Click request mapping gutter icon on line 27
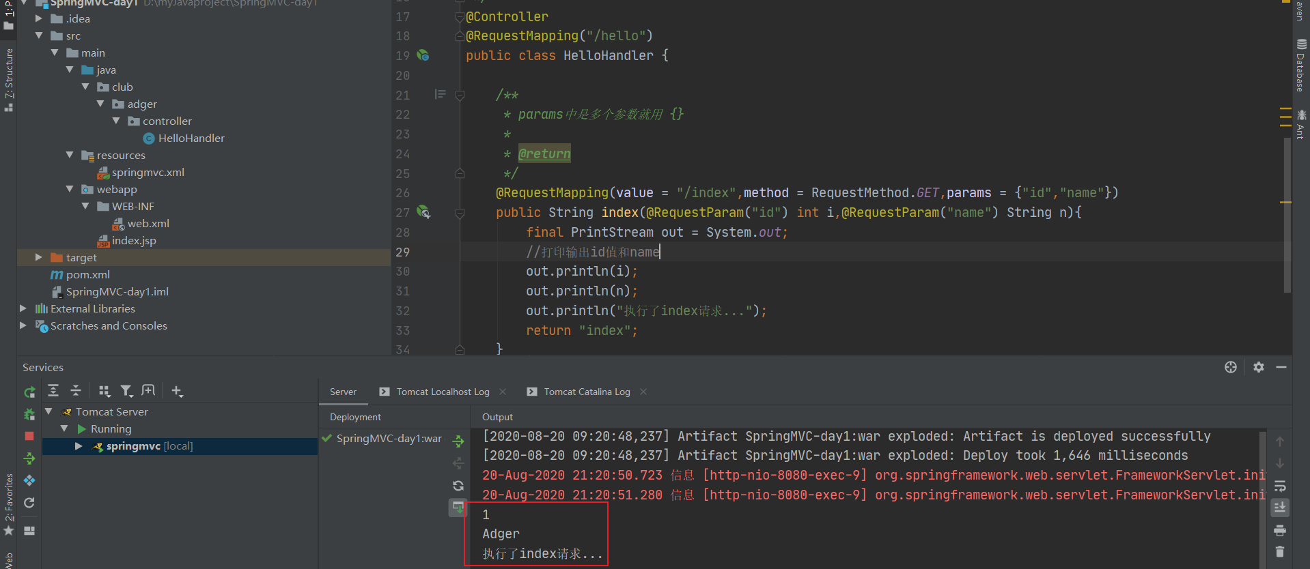Viewport: 1310px width, 569px height. (x=423, y=212)
